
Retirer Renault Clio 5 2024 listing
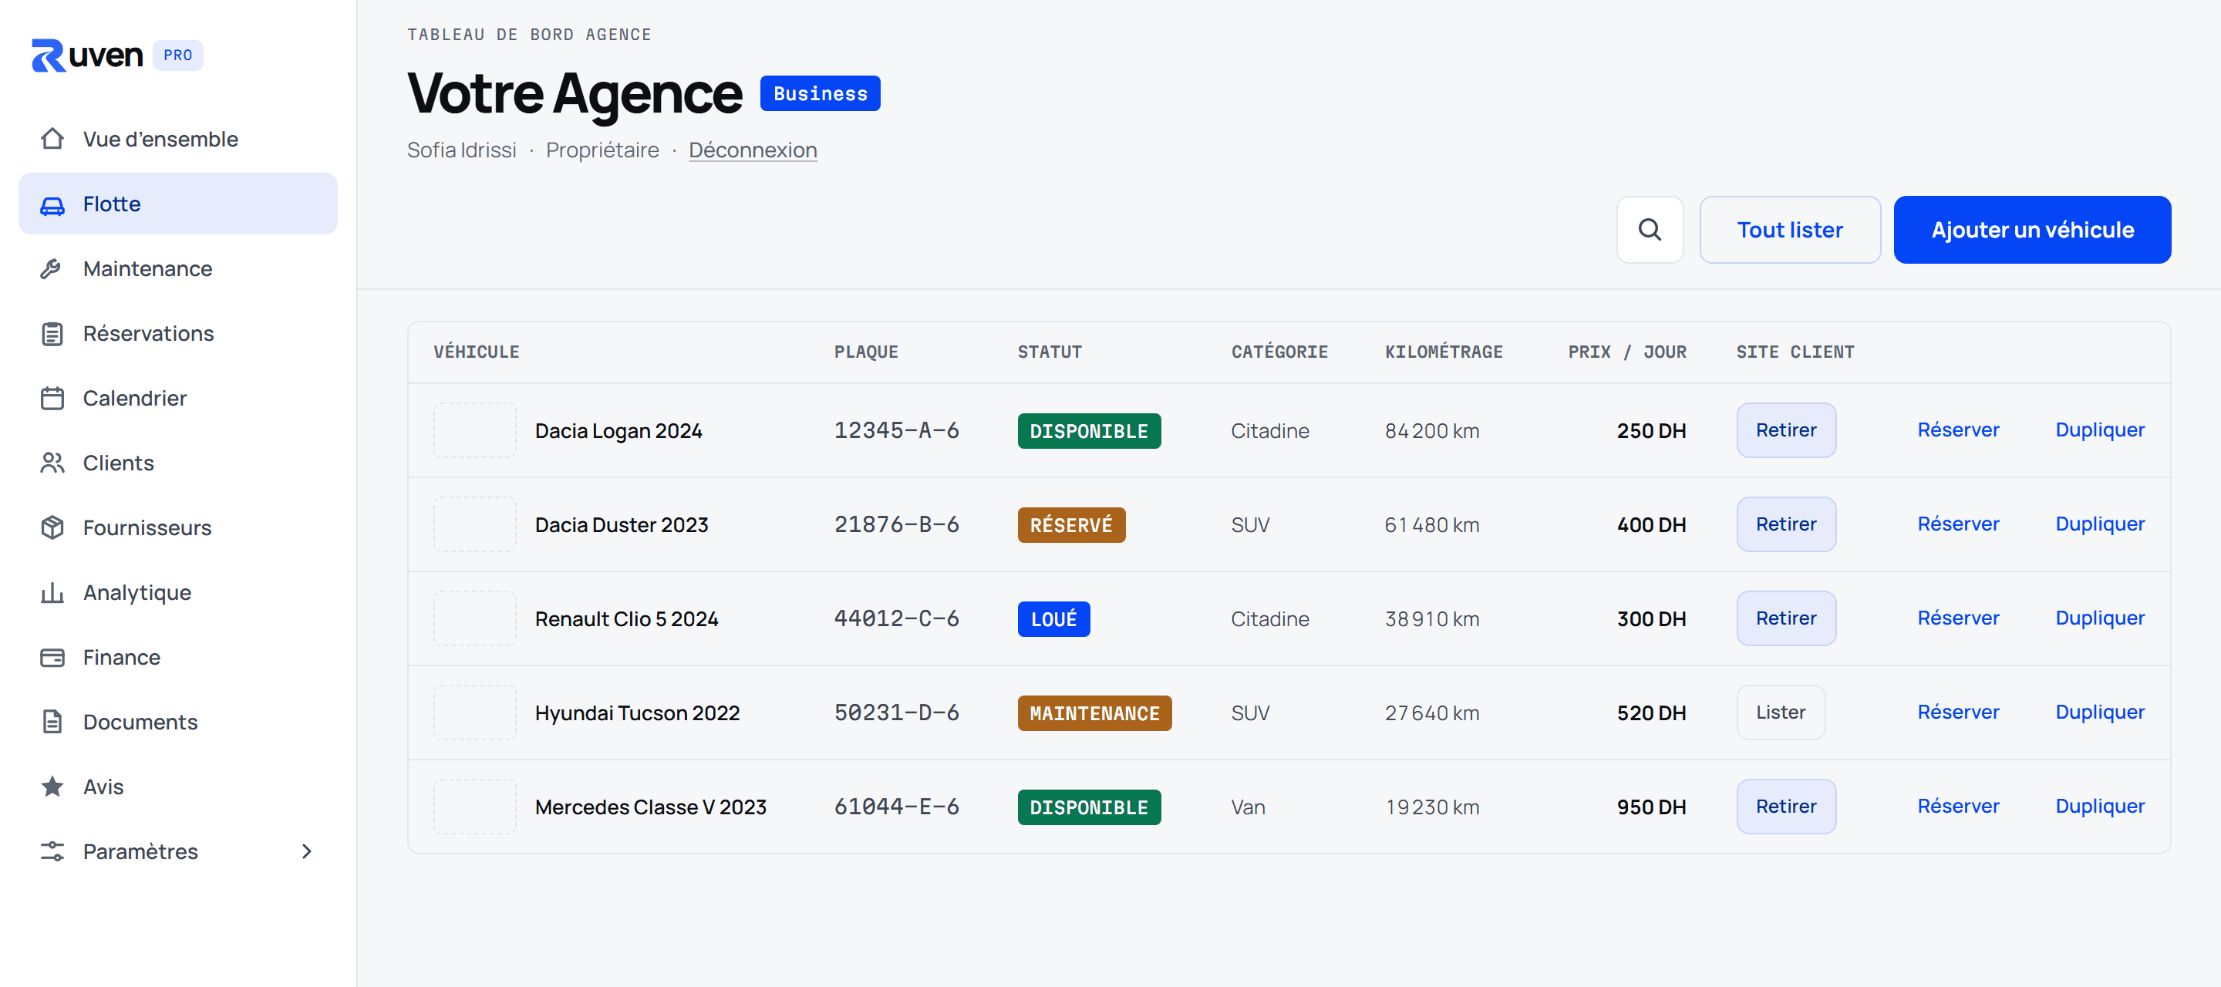1785,618
